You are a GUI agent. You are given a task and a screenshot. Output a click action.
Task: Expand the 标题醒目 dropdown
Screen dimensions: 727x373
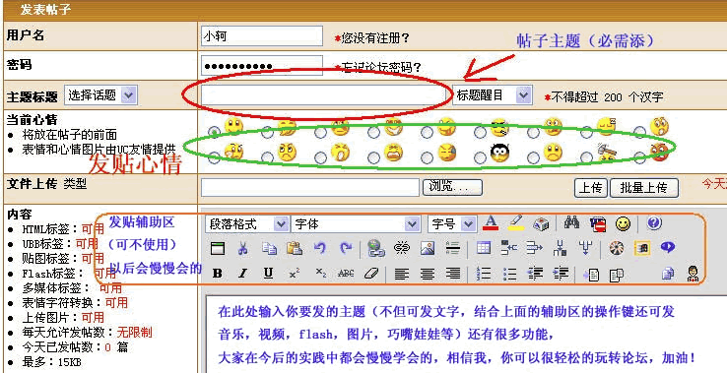(492, 95)
